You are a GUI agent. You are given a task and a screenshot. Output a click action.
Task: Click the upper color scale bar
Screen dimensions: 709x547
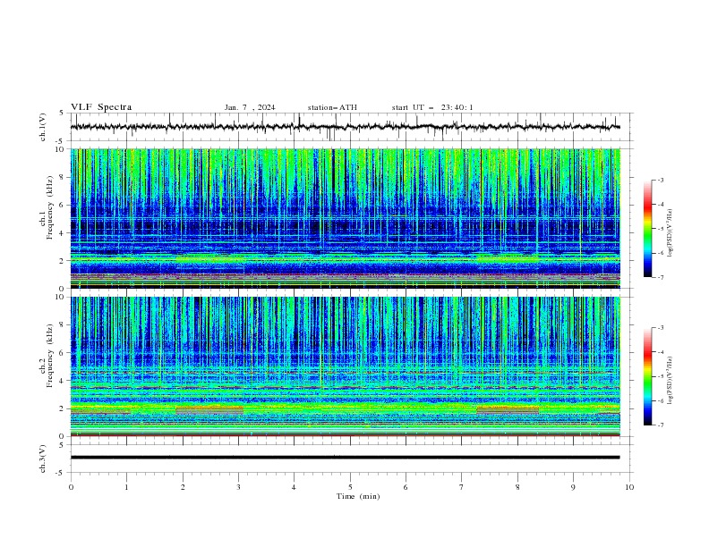(647, 228)
